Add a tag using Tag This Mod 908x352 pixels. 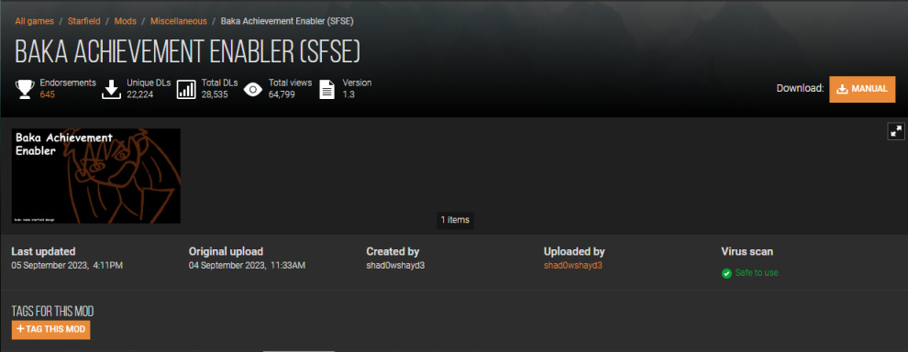coord(51,329)
